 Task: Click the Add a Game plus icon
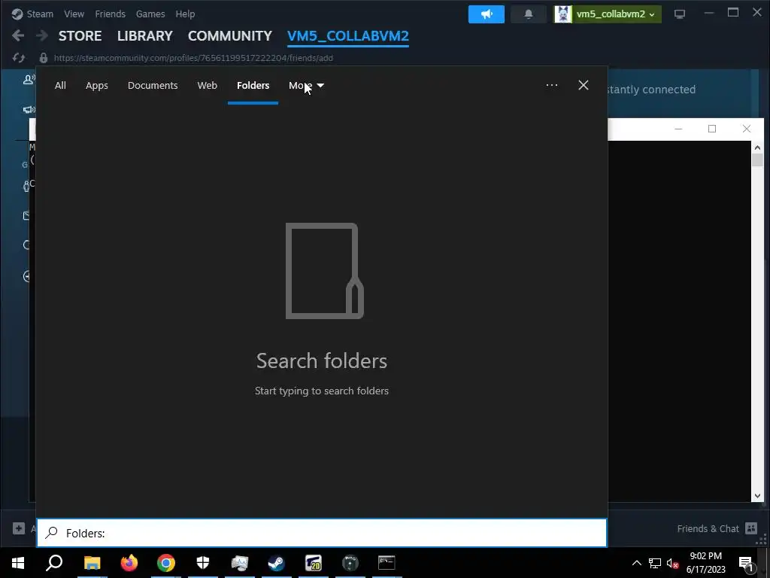click(x=19, y=528)
